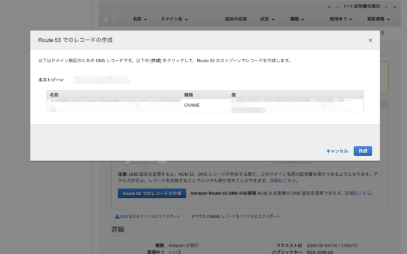Click キャンセル to dismiss the dialog

point(337,151)
